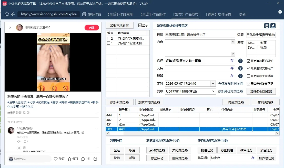284x168 pixels.
Task: Click the share icon below the note
Action: pos(95,159)
